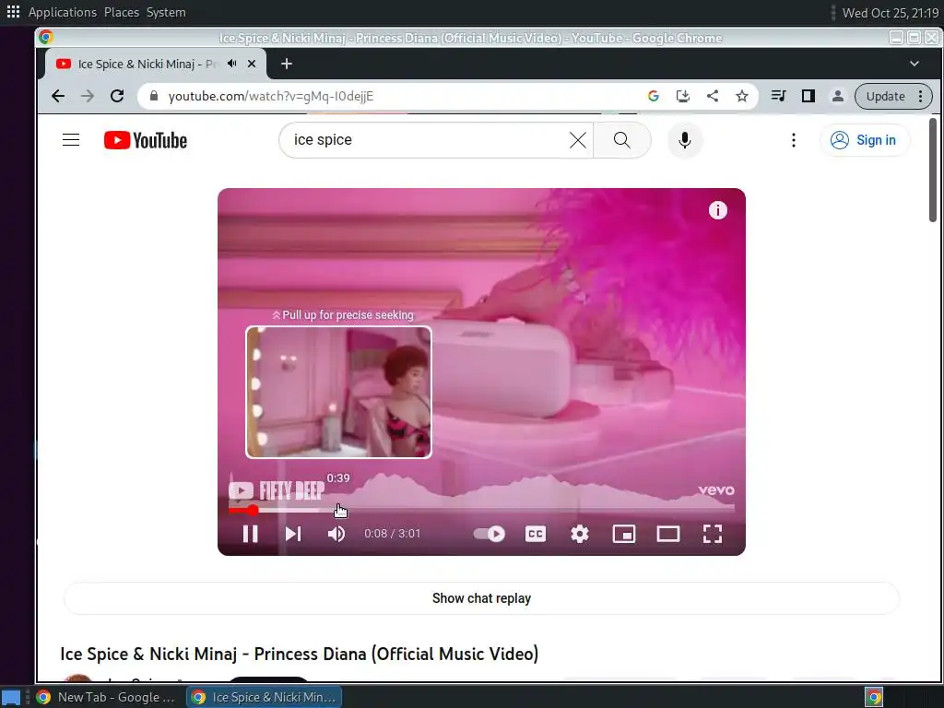Click the Chrome Update button
The height and width of the screenshot is (708, 944).
(893, 96)
